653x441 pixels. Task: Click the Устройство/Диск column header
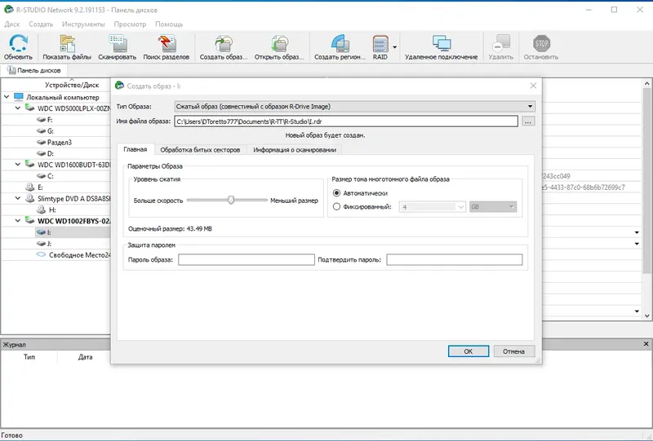pyautogui.click(x=72, y=85)
